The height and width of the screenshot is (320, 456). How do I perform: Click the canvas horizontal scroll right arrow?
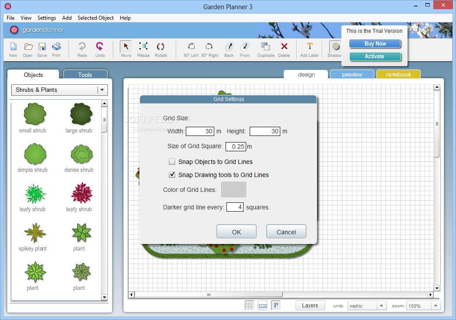(430, 295)
